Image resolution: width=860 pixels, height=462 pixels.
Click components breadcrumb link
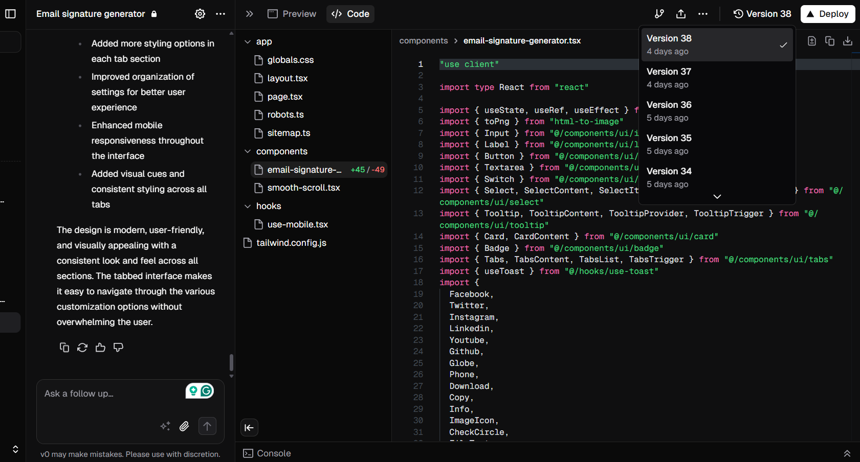(x=424, y=41)
